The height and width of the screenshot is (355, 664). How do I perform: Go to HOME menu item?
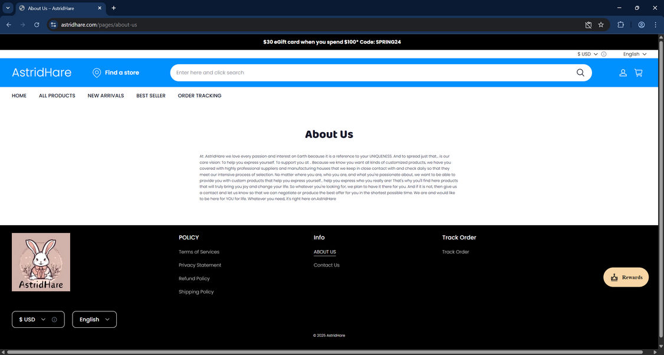click(19, 96)
